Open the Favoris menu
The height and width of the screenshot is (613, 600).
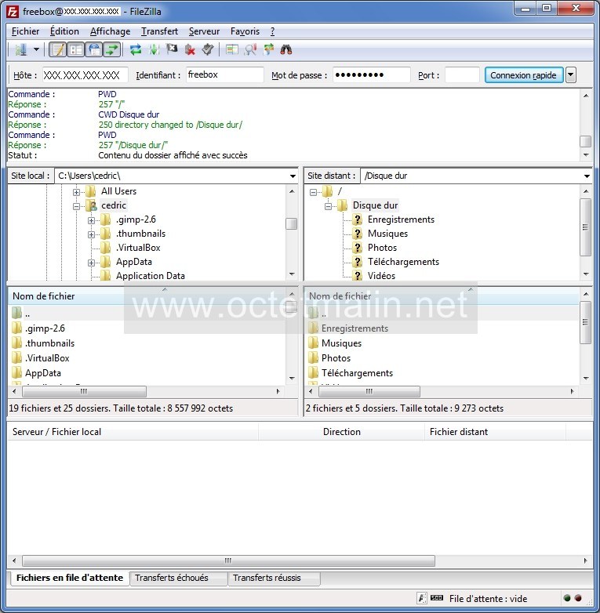click(245, 31)
